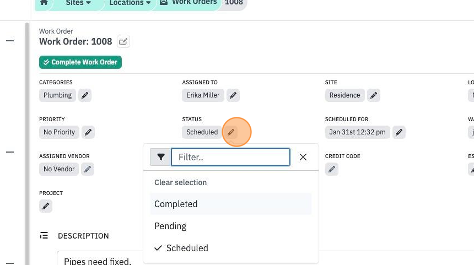Image resolution: width=474 pixels, height=265 pixels.
Task: Edit the Credit Code pencil icon
Action: click(332, 169)
